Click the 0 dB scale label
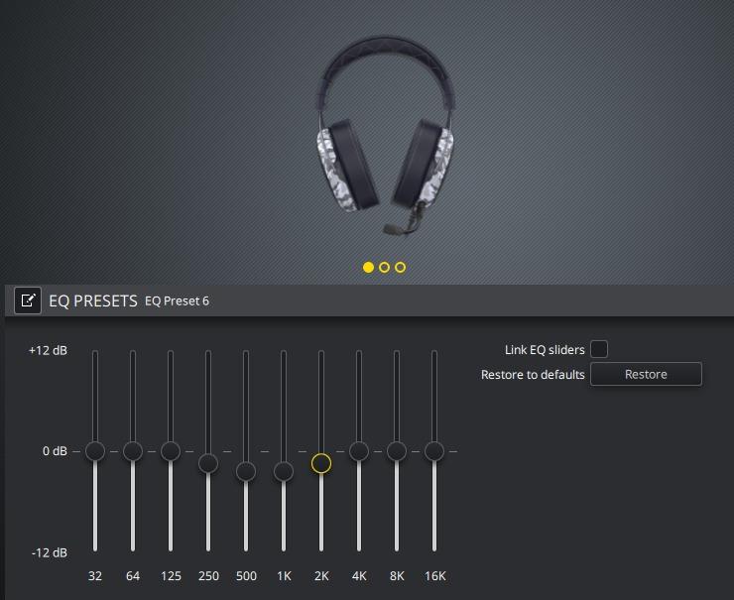This screenshot has width=734, height=600. [55, 451]
